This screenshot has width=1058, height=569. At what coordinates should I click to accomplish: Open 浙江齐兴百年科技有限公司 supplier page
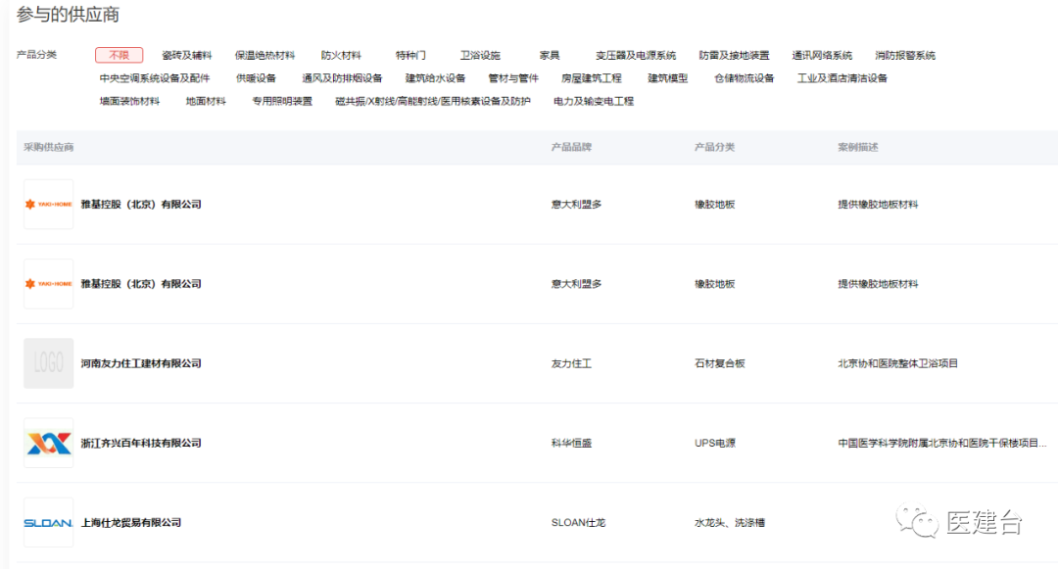141,442
